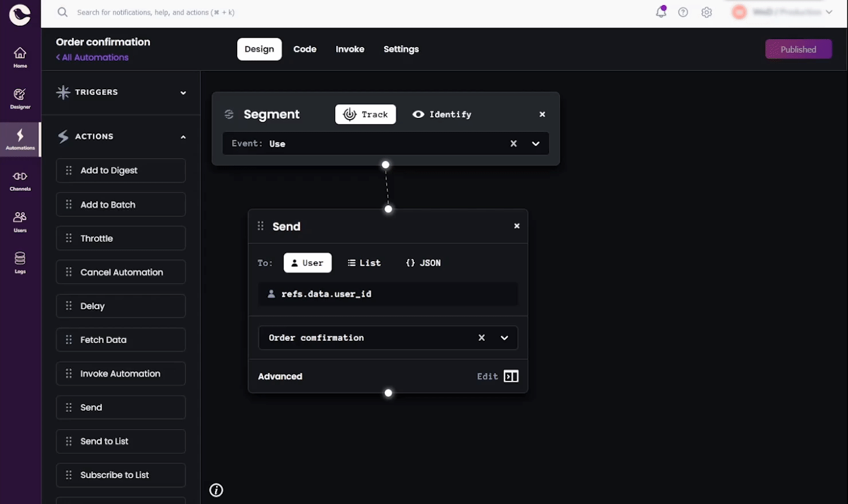Open the Users section from the sidebar

[20, 220]
